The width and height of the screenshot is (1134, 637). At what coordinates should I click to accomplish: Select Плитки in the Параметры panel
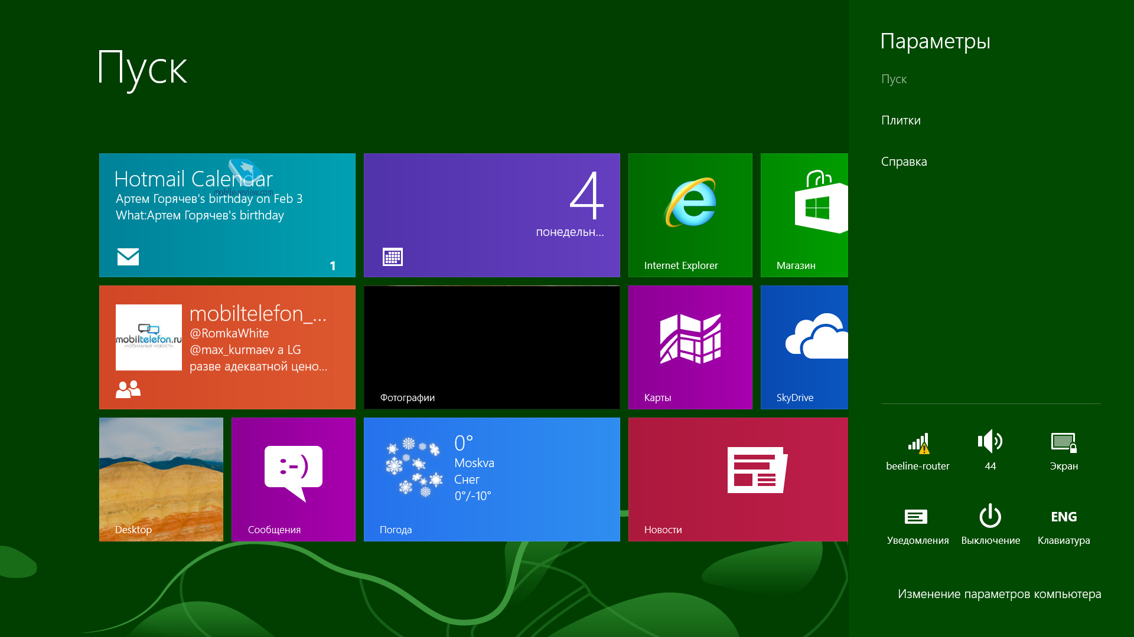(x=901, y=120)
